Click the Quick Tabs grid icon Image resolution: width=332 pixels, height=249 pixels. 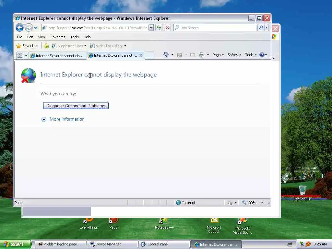20,56
